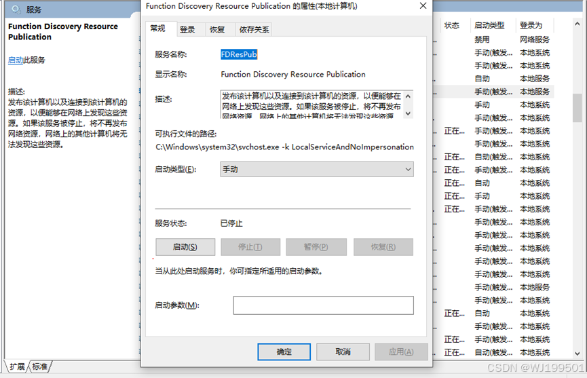Viewport: 587px width, 378px height.
Task: Click 网络服务 in login column
Action: (535, 39)
